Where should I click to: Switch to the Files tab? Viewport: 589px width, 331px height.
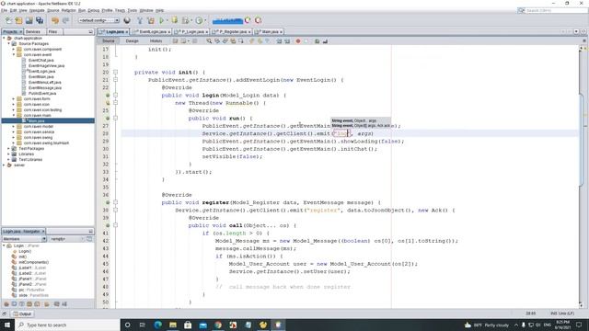click(x=53, y=32)
